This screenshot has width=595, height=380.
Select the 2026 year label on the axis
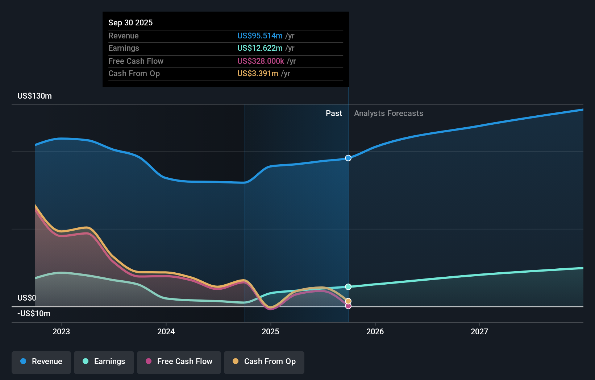click(x=376, y=331)
